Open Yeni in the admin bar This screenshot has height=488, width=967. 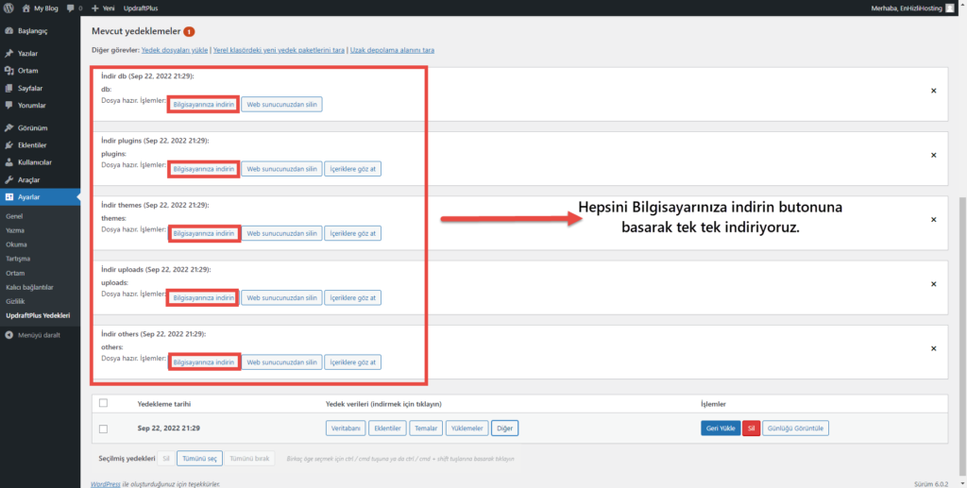[110, 8]
